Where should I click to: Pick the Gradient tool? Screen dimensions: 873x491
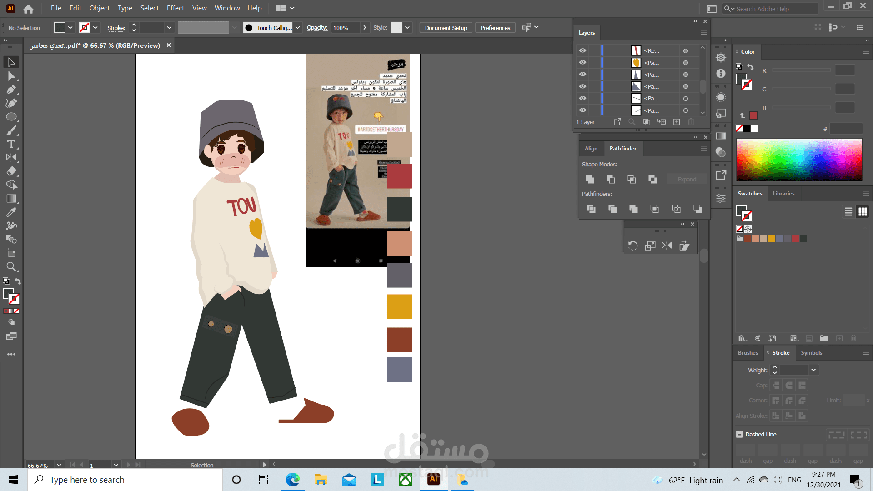click(11, 199)
